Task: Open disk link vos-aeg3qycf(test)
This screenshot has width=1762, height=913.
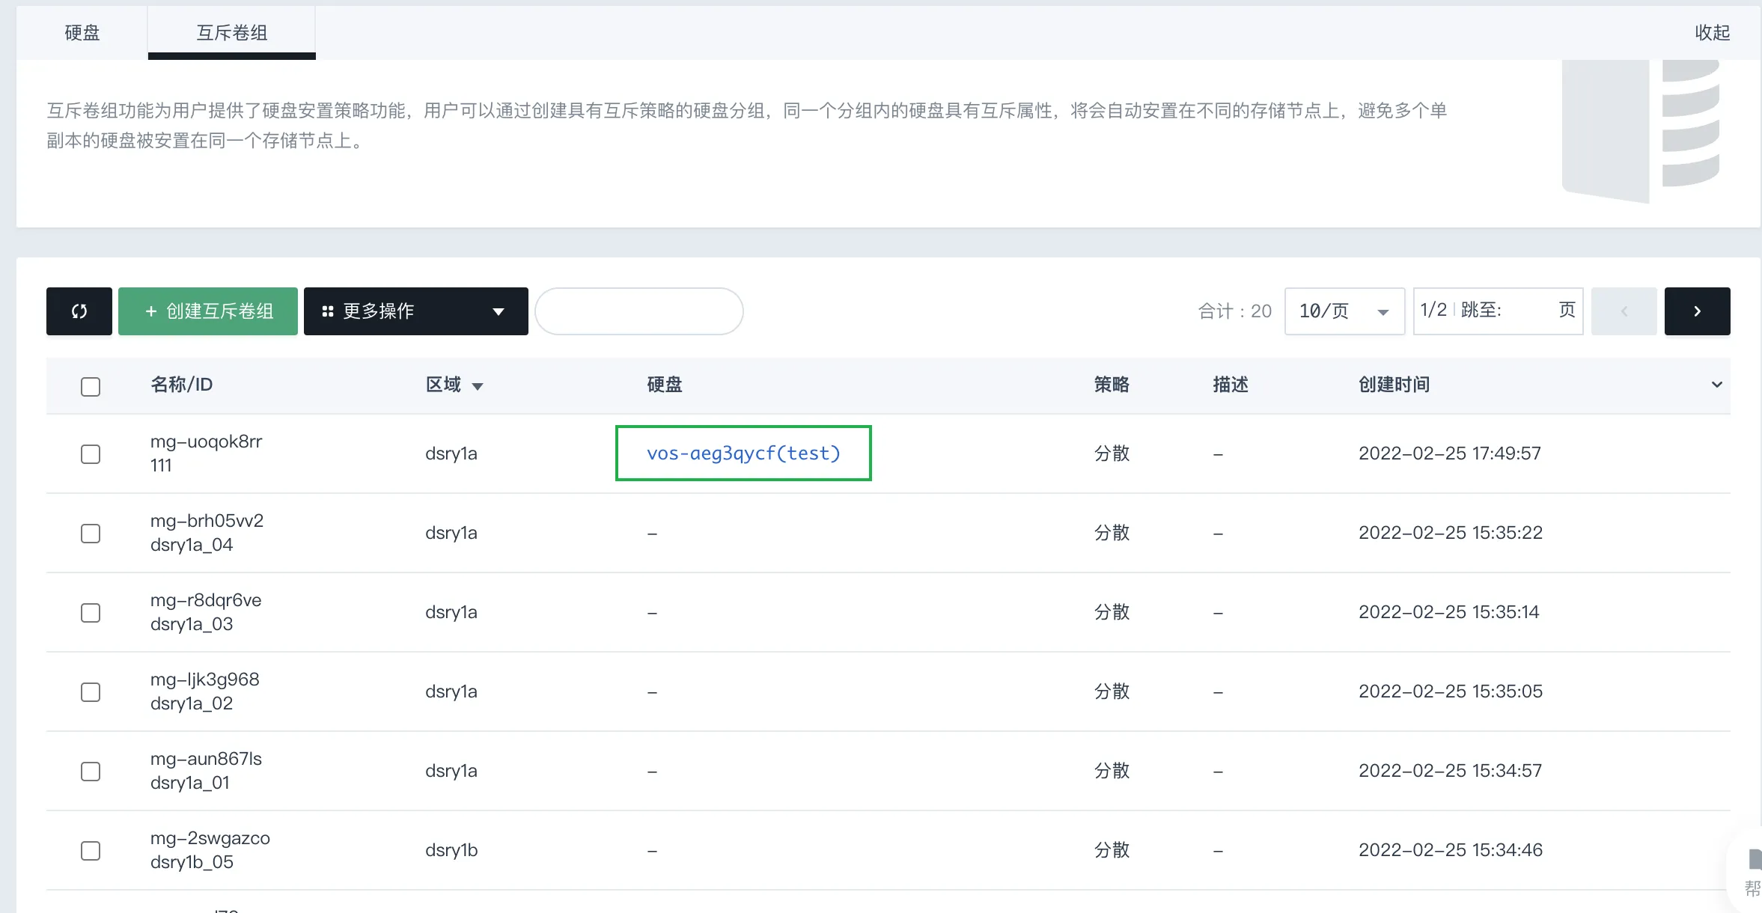Action: tap(743, 454)
